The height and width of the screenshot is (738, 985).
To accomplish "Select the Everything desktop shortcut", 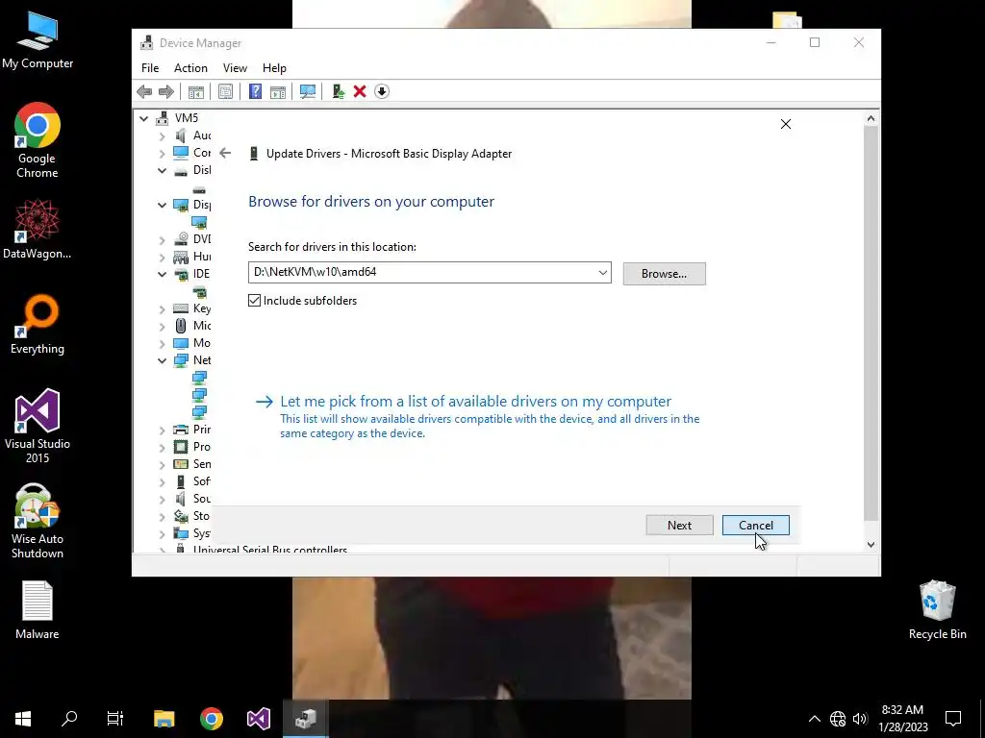I will tap(38, 325).
